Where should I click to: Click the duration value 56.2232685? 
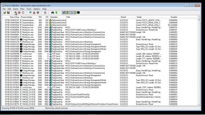click(x=173, y=25)
